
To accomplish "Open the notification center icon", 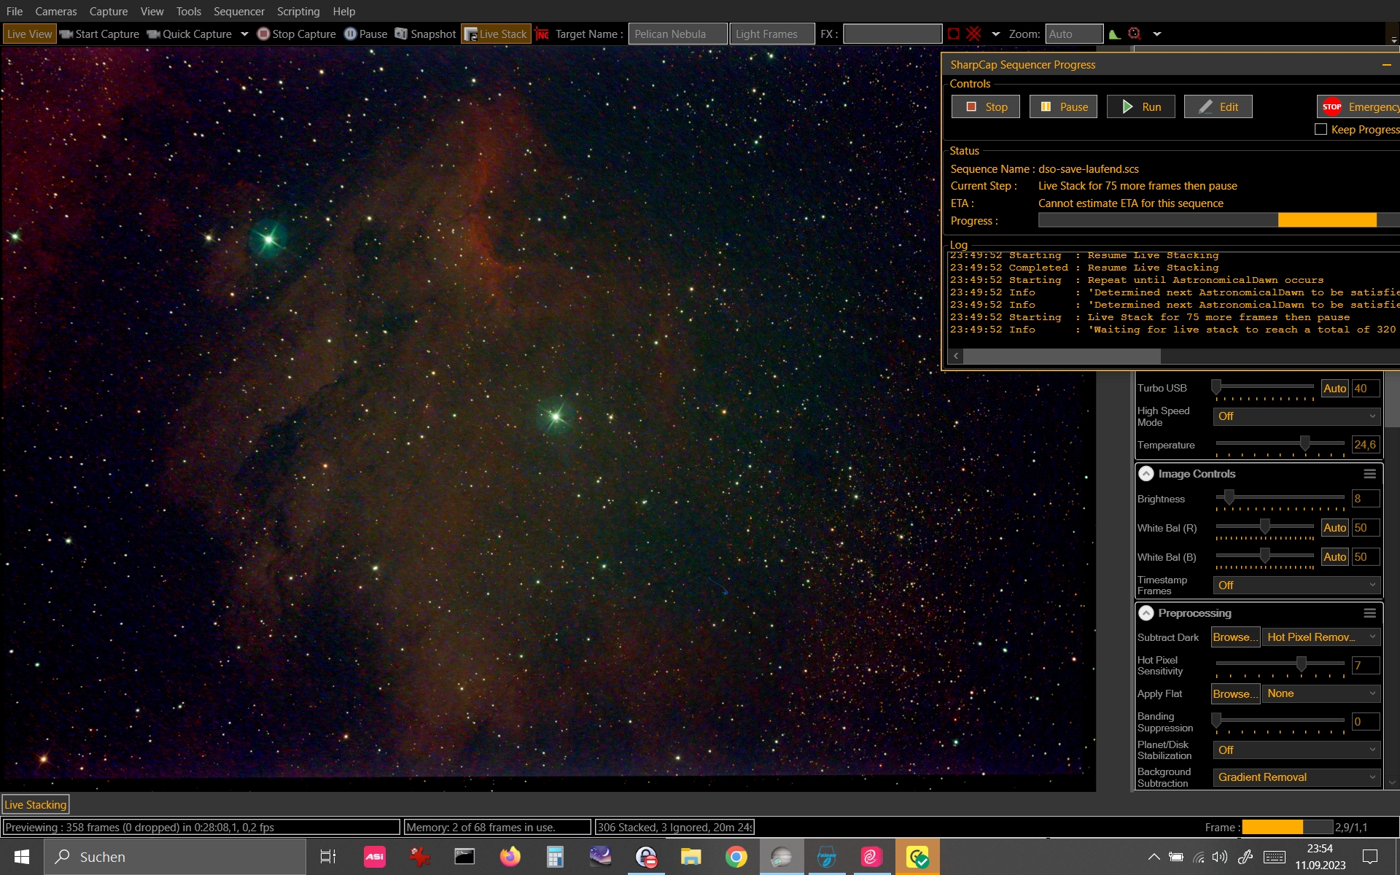I will (x=1371, y=857).
